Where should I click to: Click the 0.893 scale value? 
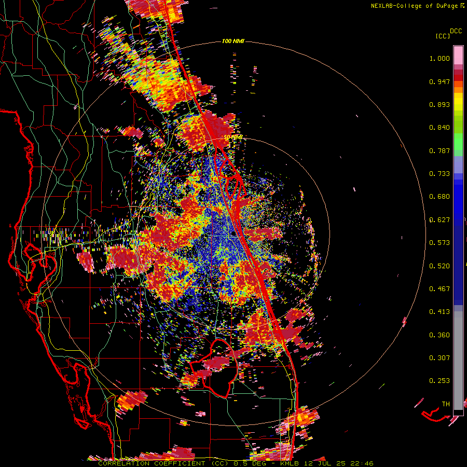[x=439, y=104]
